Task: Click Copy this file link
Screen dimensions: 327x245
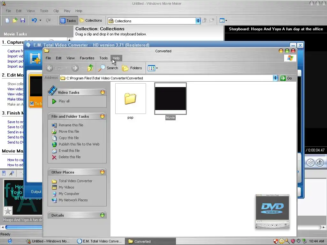Action: (x=69, y=138)
